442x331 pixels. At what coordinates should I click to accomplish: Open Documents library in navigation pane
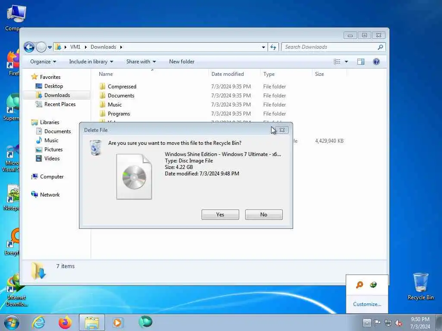[x=57, y=131]
